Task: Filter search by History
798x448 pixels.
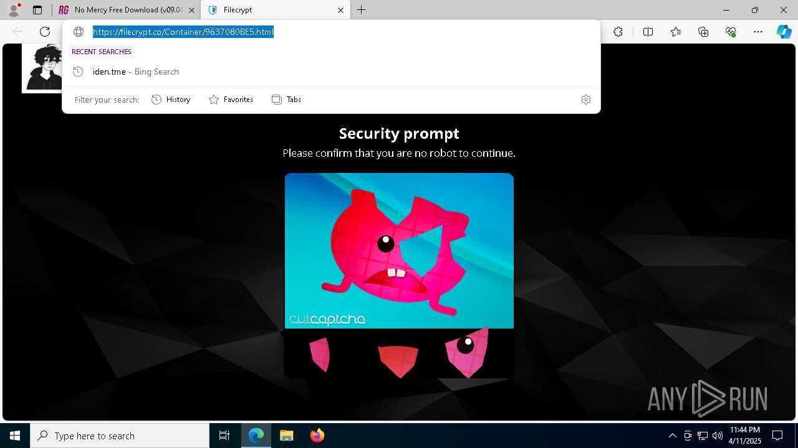Action: [x=171, y=100]
